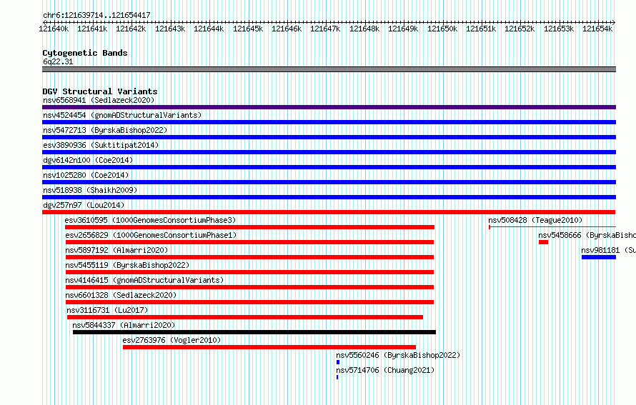Click ruler position 121643k
The height and width of the screenshot is (405, 636).
coord(170,29)
